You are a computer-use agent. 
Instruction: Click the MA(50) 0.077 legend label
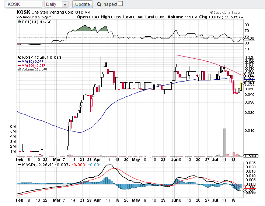[x=32, y=61]
